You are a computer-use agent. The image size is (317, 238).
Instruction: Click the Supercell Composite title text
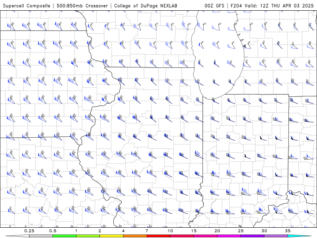pyautogui.click(x=27, y=6)
